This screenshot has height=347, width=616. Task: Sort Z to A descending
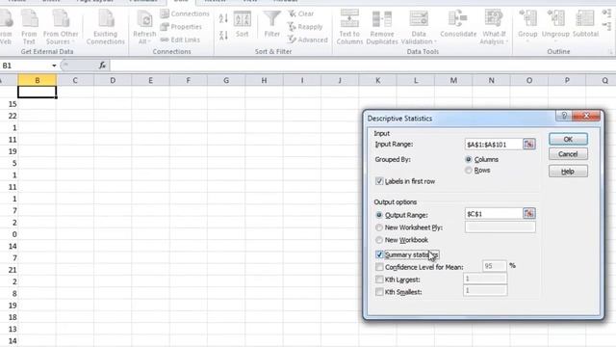tap(223, 36)
